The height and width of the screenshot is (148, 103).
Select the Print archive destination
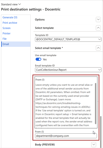pos(10,23)
